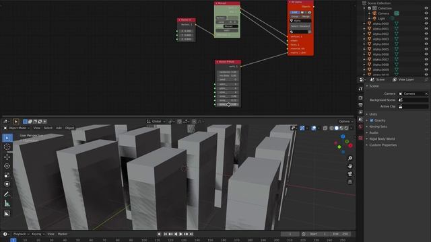Open the timeline Marker menu
The image size is (431, 242).
click(63, 234)
